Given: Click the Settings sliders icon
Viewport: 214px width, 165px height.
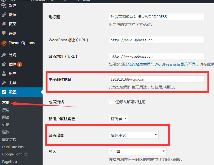Looking at the screenshot, I should (x=4, y=92).
